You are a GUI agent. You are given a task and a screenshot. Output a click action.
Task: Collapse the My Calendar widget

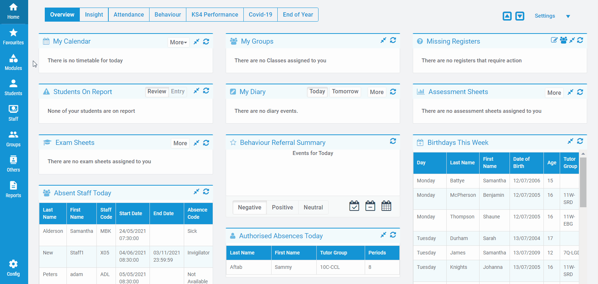pyautogui.click(x=196, y=42)
